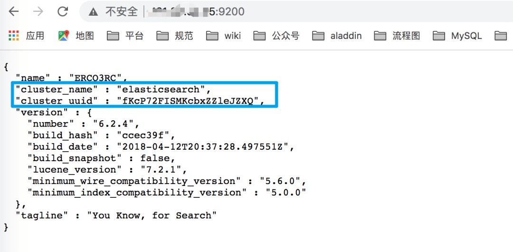513x252 pixels.
Task: Click the browser back arrow
Action: (x=13, y=11)
